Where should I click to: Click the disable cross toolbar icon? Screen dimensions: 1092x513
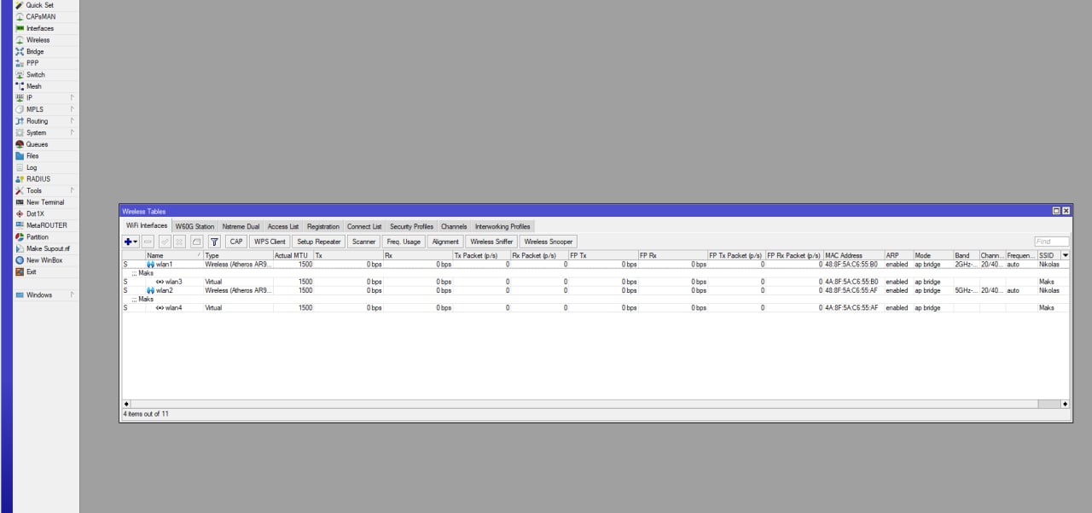[180, 242]
